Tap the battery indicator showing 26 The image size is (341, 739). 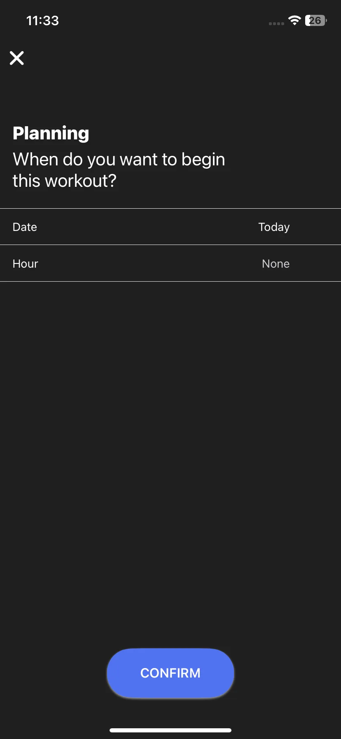pyautogui.click(x=316, y=20)
